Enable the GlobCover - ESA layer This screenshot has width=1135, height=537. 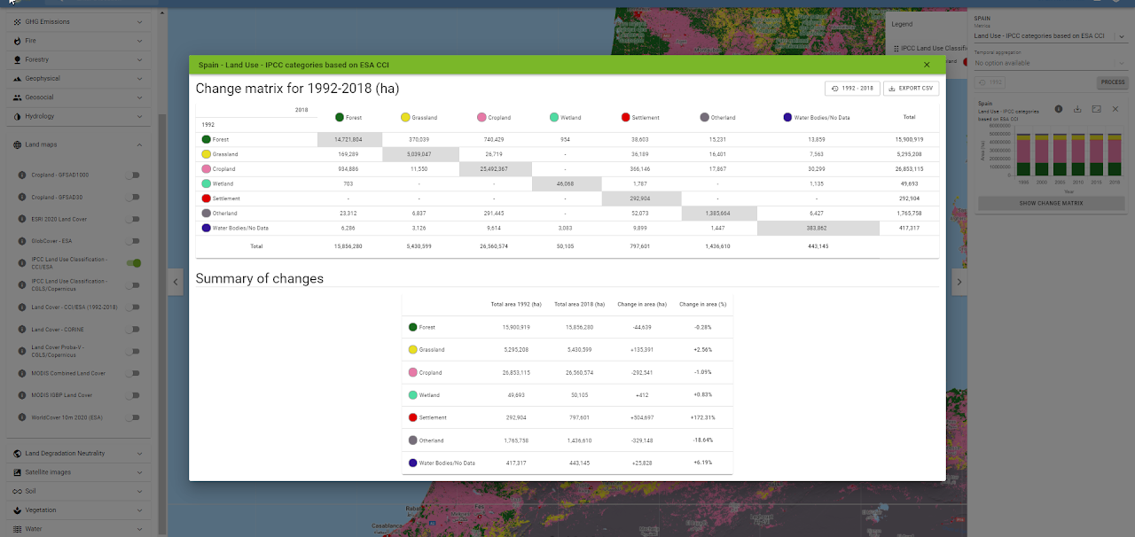click(133, 241)
